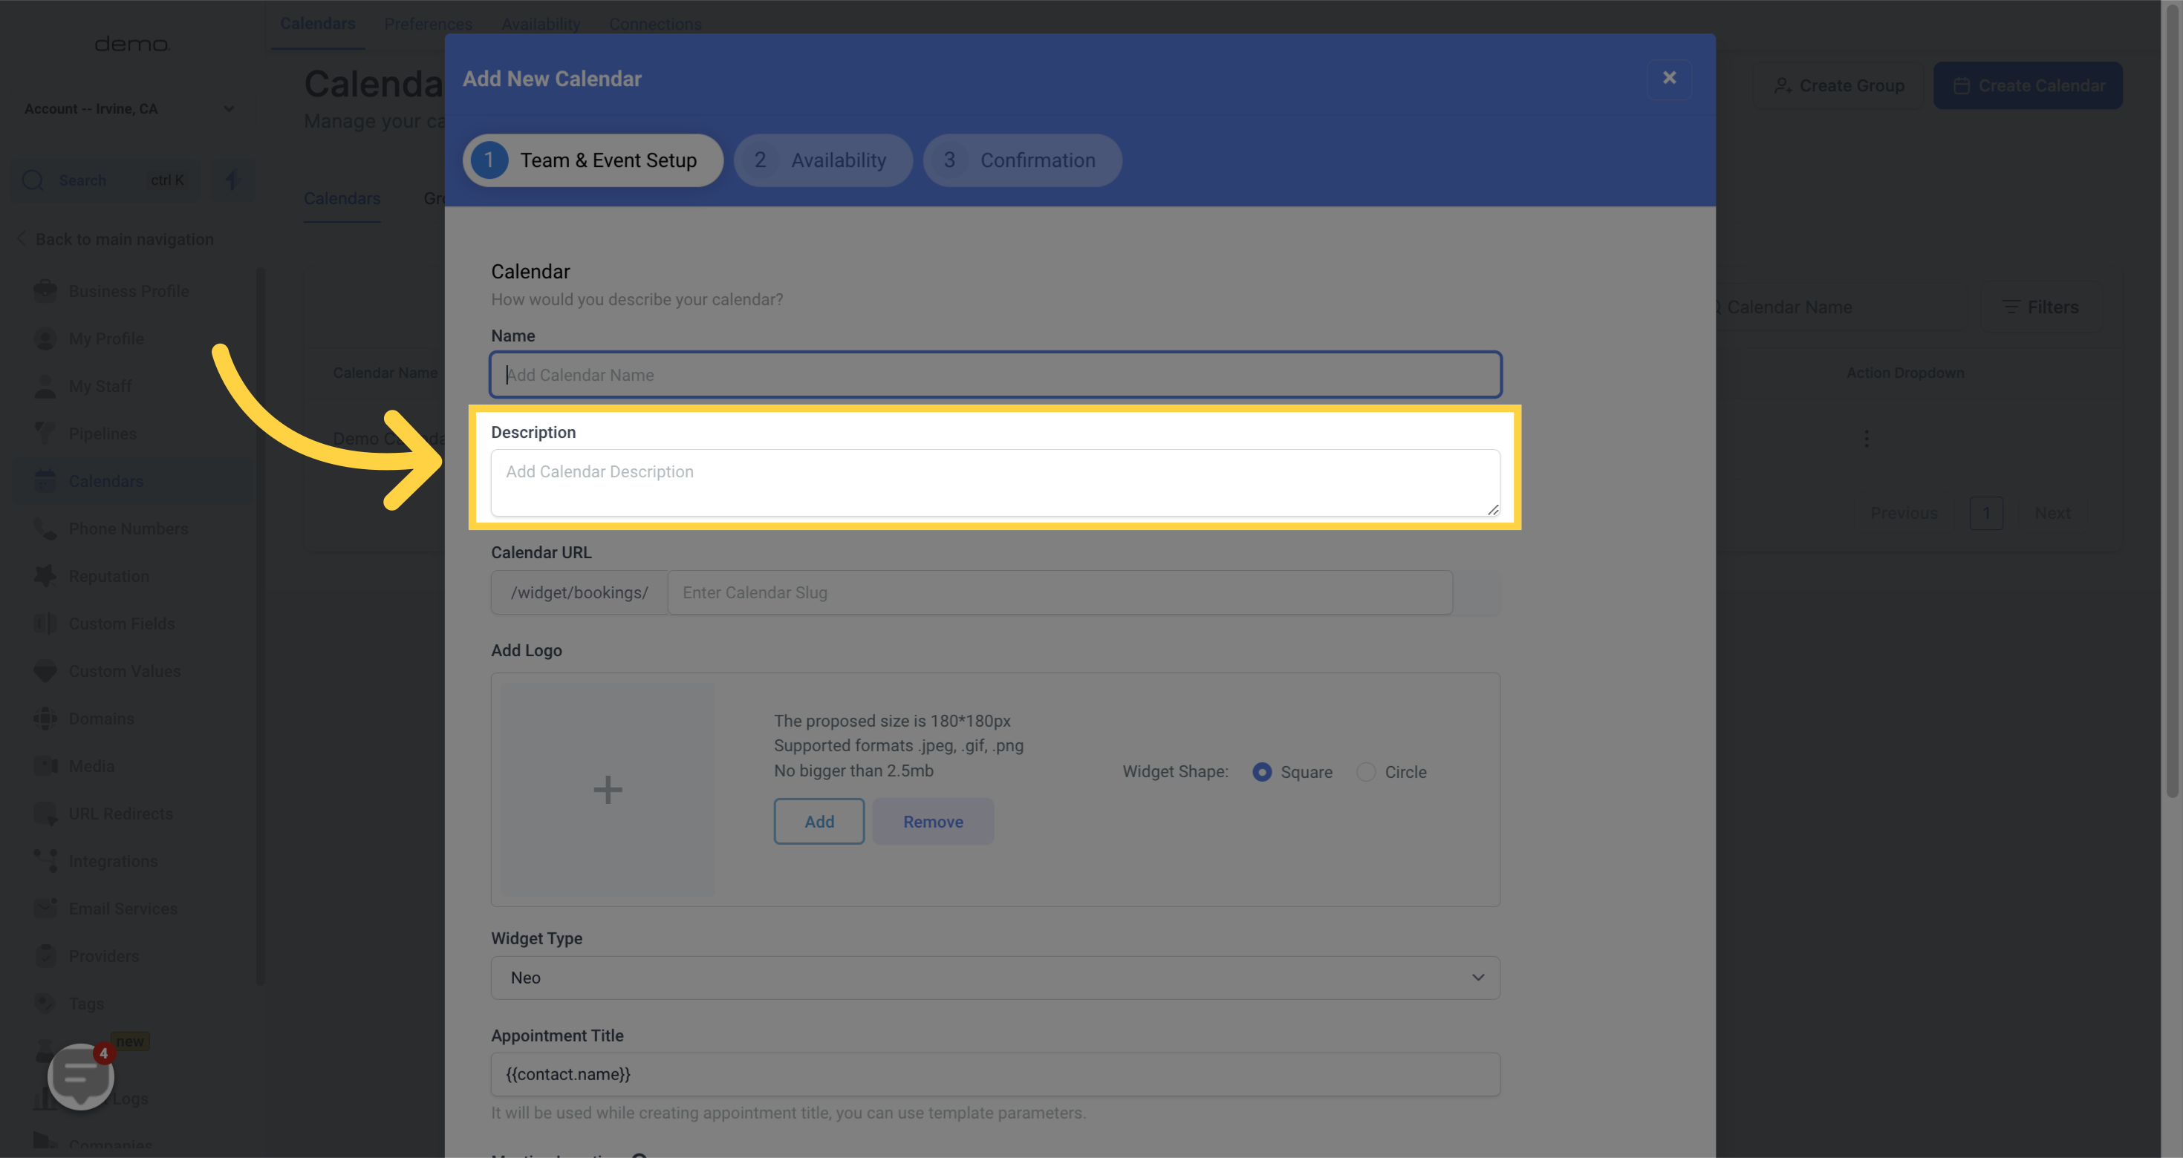This screenshot has width=2183, height=1158.
Task: Select the Square widget shape
Action: (x=1262, y=772)
